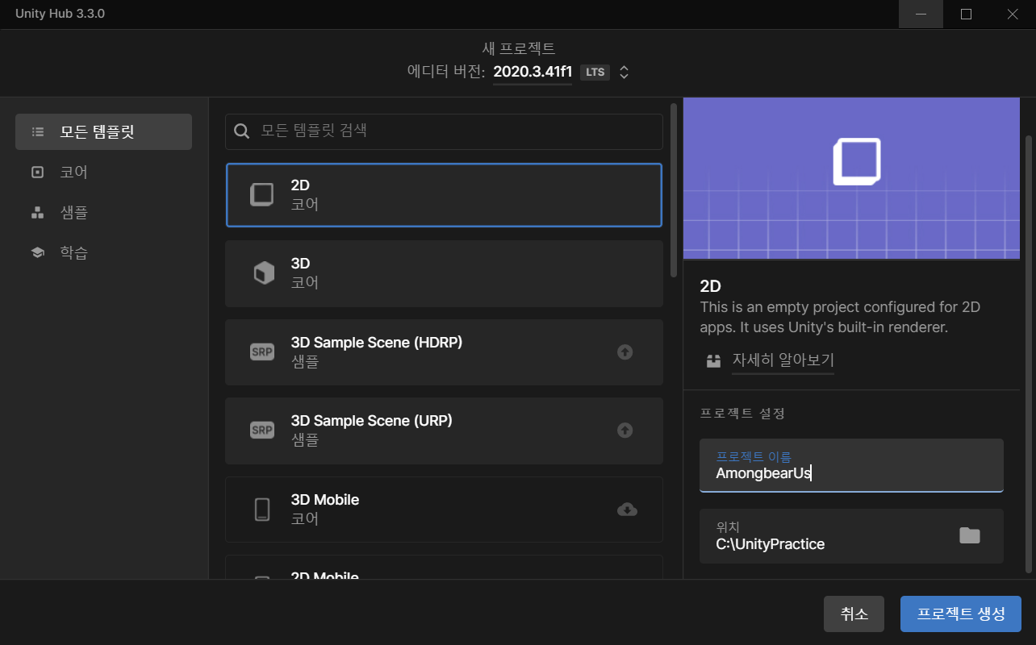Click the SRP icon for URP sample
1036x645 pixels.
click(262, 431)
